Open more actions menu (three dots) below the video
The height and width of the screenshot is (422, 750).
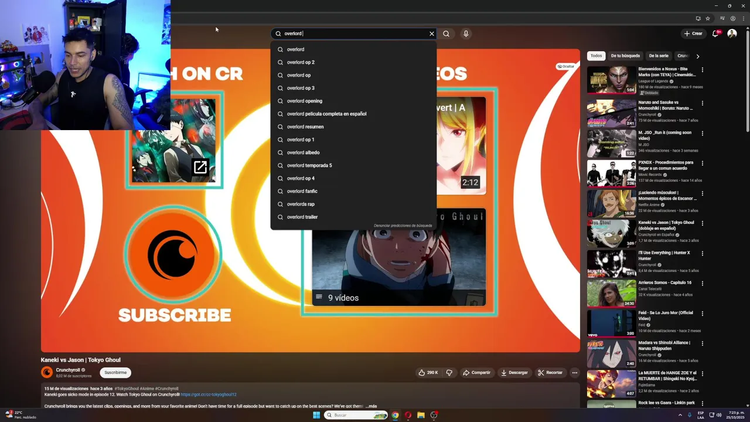575,373
